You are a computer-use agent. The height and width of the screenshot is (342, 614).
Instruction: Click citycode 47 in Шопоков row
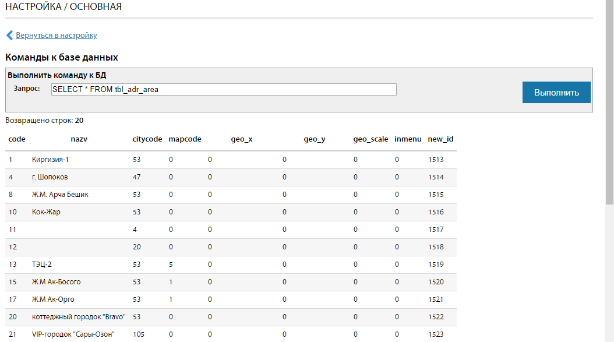(x=136, y=177)
